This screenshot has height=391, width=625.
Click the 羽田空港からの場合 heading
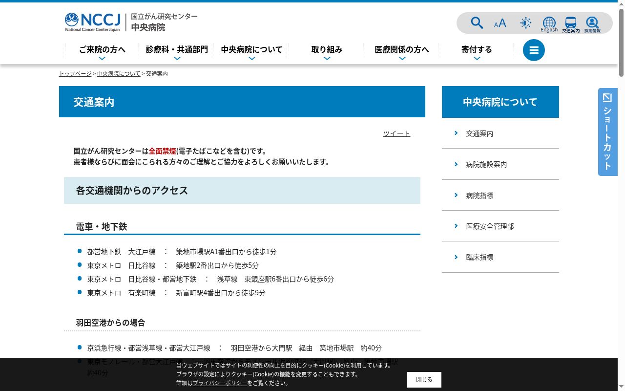[x=110, y=323]
